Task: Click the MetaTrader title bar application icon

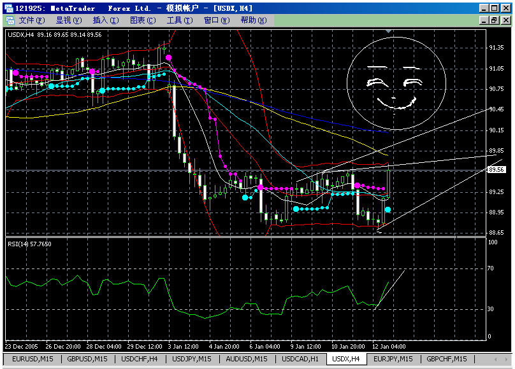Action: [x=9, y=8]
